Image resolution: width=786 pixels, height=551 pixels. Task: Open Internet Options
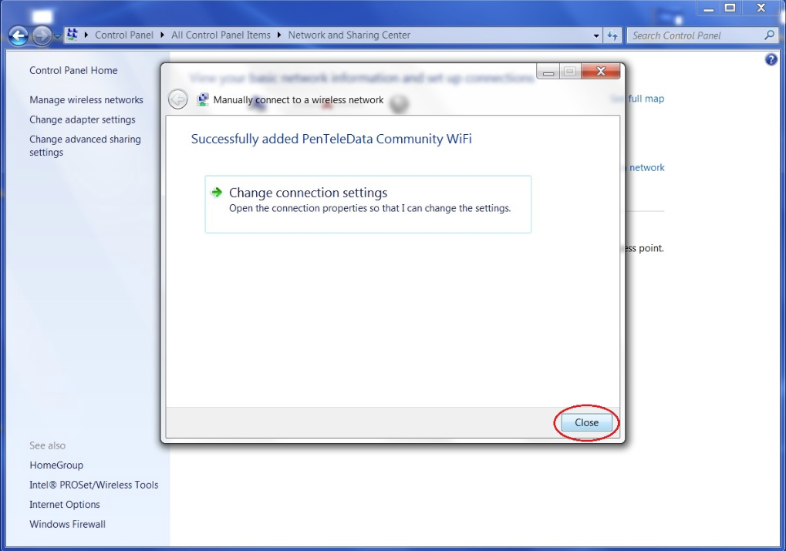pos(65,505)
